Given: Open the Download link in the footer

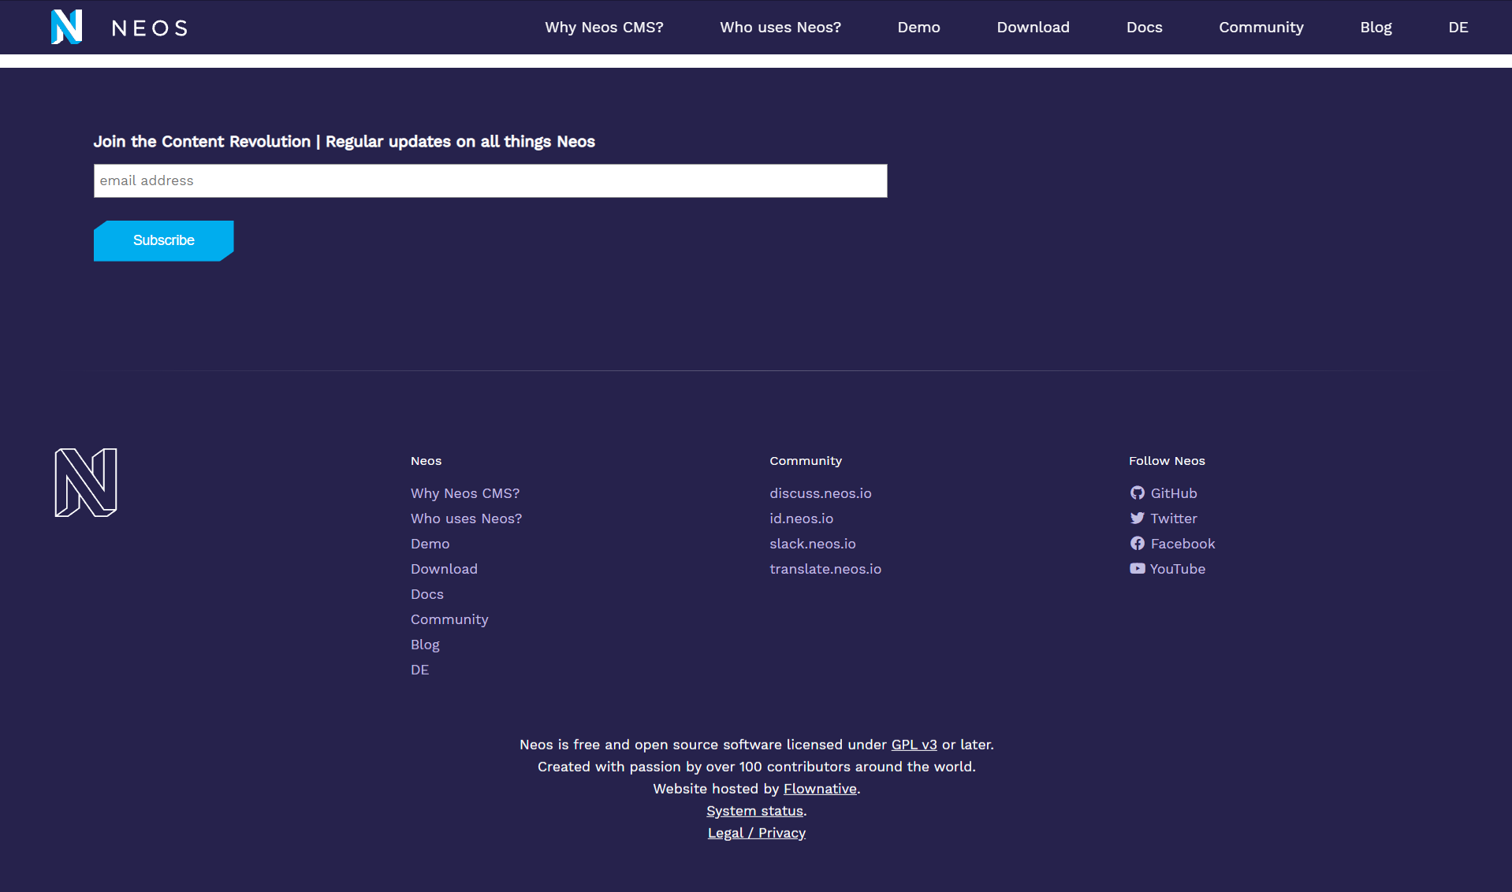Looking at the screenshot, I should point(444,568).
